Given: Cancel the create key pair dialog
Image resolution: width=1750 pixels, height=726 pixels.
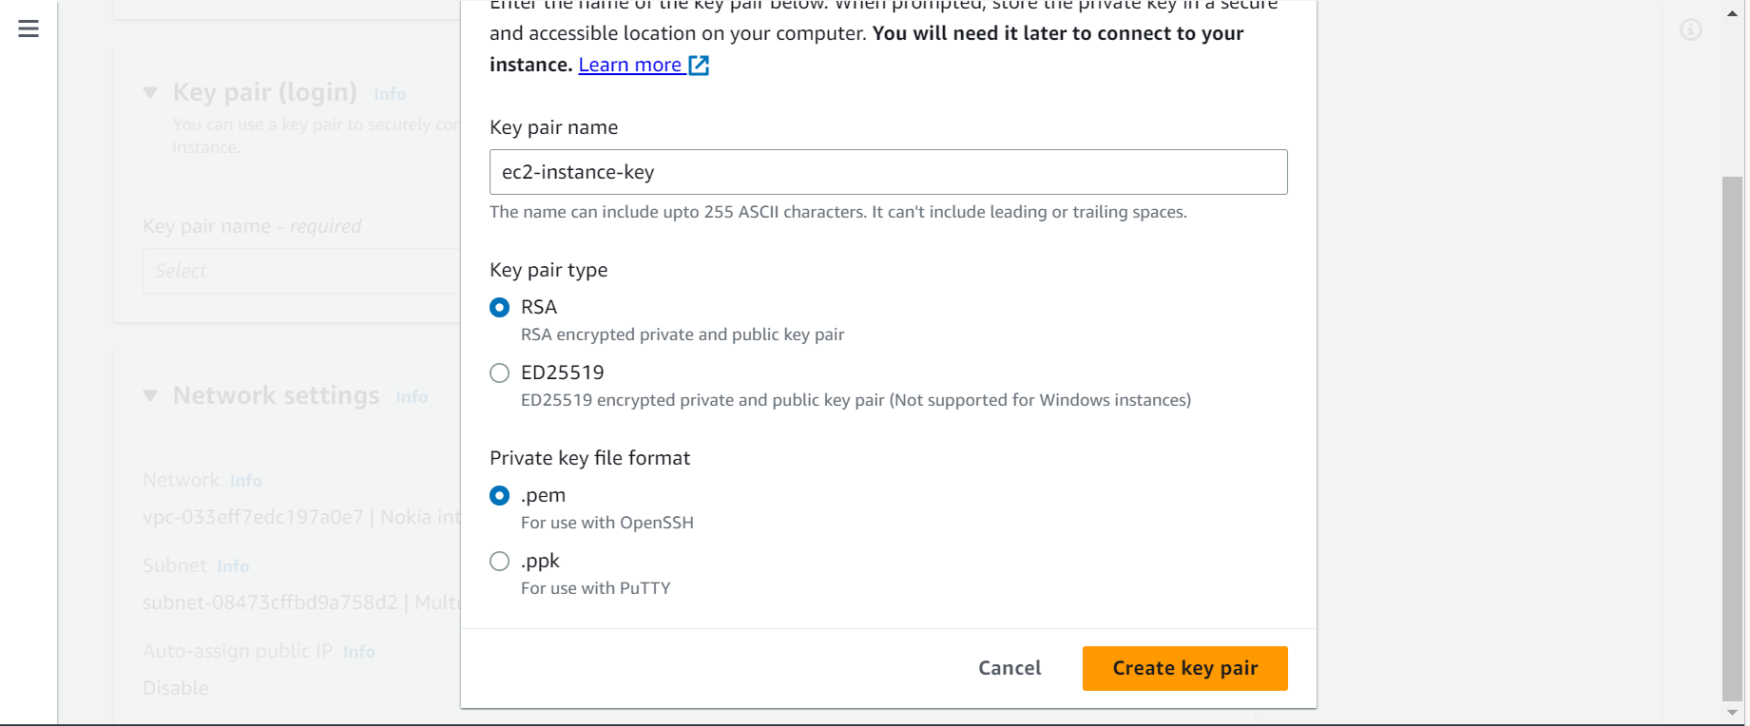Looking at the screenshot, I should 1010,668.
